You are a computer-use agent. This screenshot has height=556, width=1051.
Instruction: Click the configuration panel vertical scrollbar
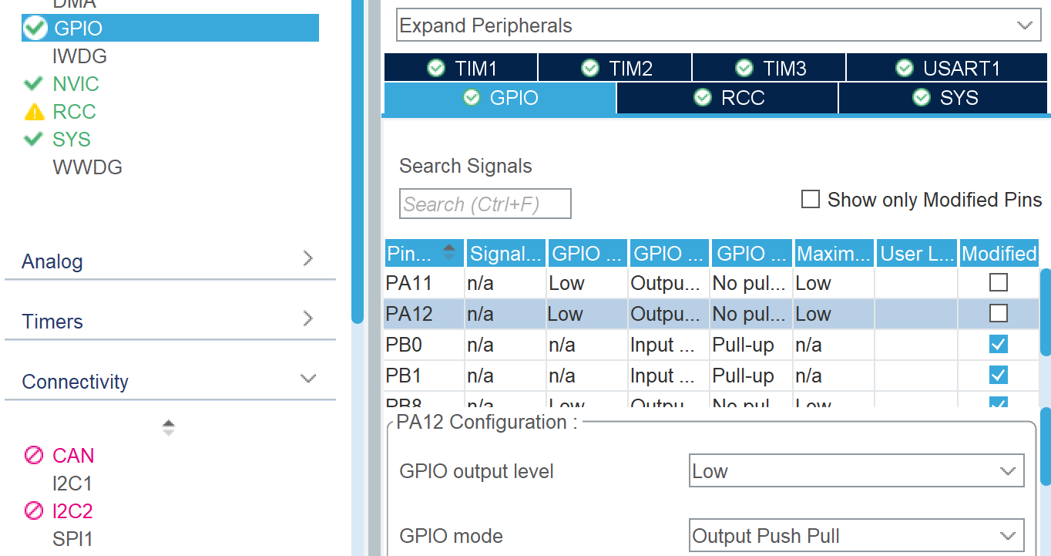point(1046,446)
